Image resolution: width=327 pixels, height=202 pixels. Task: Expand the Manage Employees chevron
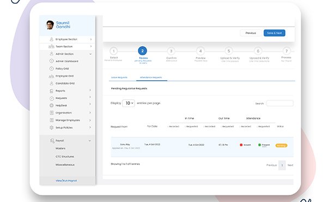(x=90, y=120)
